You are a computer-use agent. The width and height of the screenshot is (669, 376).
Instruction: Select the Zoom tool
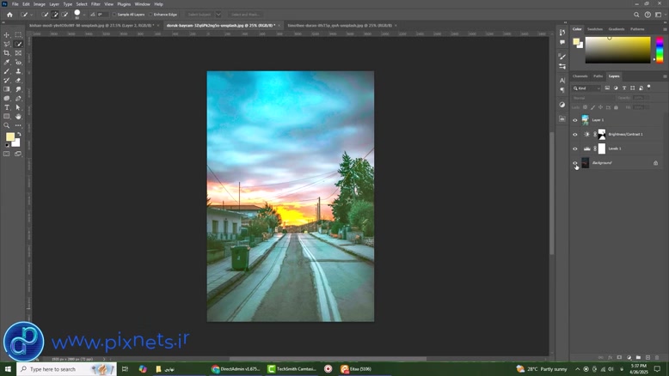6,125
